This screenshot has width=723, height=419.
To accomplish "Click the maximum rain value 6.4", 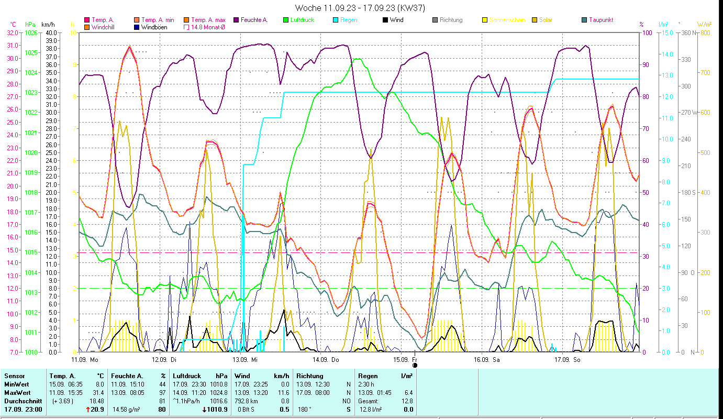I will (x=408, y=392).
